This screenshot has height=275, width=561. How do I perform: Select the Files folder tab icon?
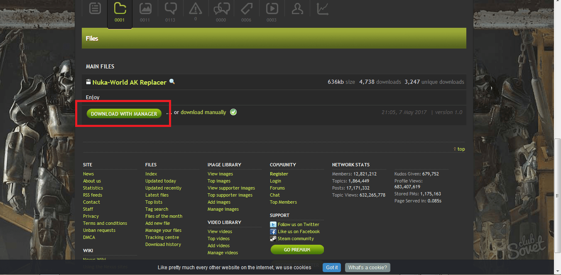[x=120, y=9]
